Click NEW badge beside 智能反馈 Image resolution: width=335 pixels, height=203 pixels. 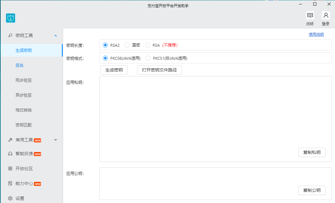pos(38,154)
